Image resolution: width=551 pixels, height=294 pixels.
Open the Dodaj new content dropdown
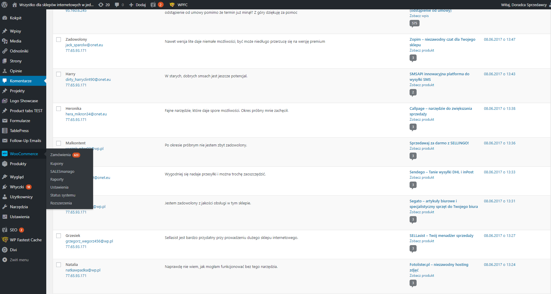138,5
